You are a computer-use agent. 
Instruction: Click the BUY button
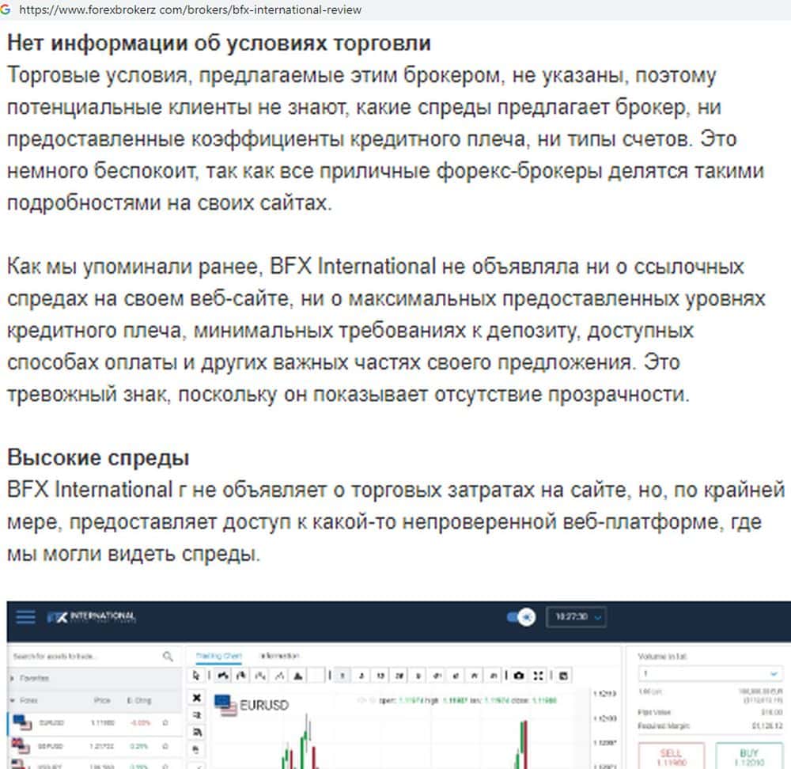pos(748,756)
